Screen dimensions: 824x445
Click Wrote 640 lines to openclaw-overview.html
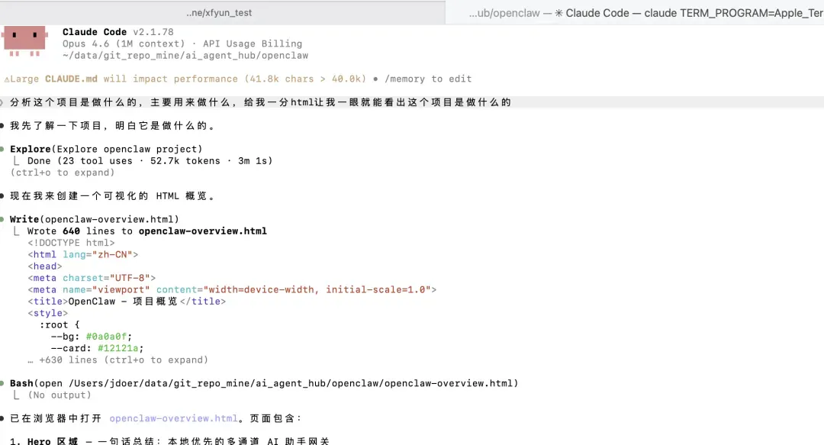(x=147, y=231)
